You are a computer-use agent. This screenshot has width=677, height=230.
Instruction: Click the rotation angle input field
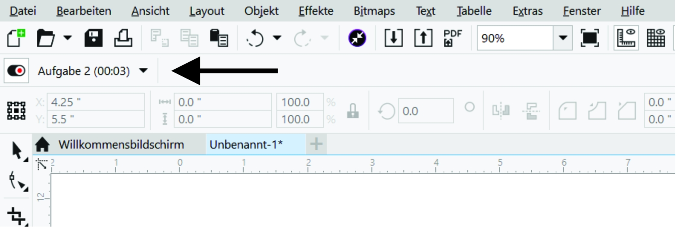click(x=425, y=111)
